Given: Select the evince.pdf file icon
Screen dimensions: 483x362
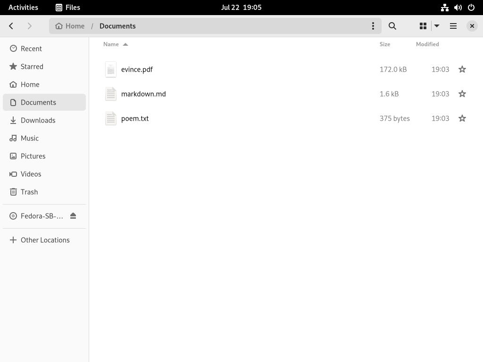Looking at the screenshot, I should 111,69.
